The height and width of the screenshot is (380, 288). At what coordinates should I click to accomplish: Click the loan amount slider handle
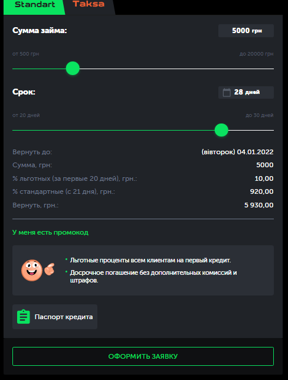click(73, 69)
